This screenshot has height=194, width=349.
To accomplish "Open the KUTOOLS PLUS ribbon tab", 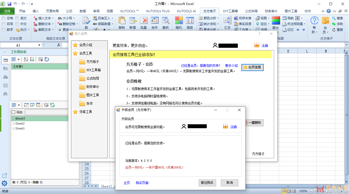I will pyautogui.click(x=158, y=11).
